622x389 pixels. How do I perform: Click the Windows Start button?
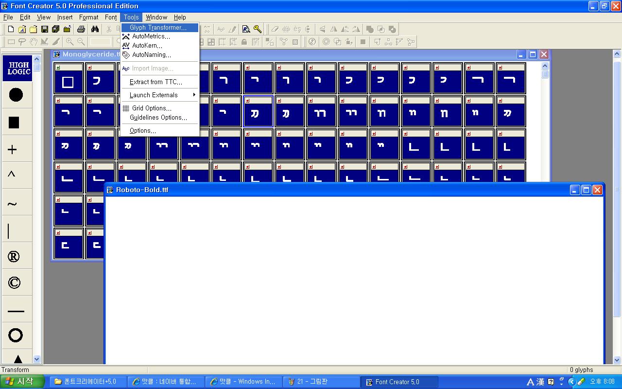[23, 382]
